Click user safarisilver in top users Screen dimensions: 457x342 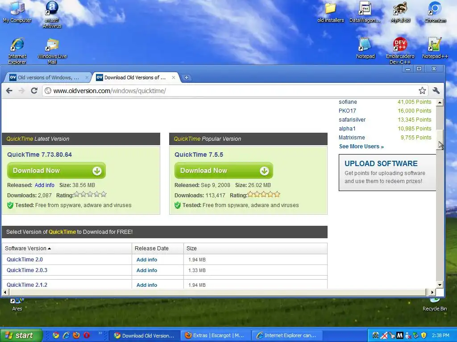pyautogui.click(x=352, y=119)
